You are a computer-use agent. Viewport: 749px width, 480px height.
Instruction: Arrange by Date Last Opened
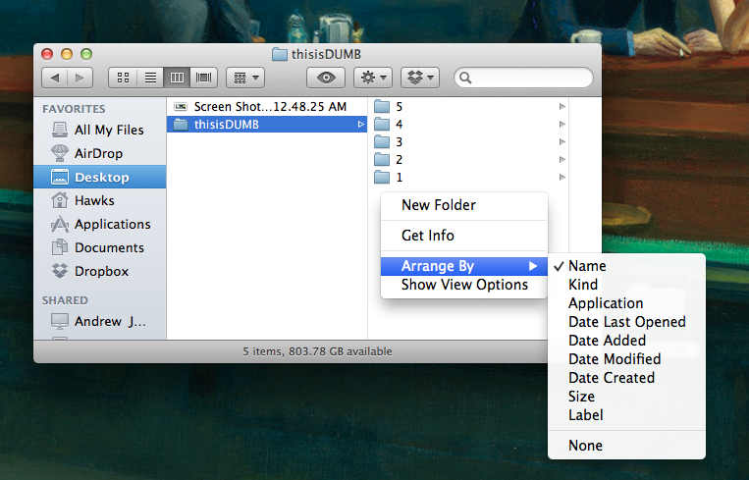[626, 321]
